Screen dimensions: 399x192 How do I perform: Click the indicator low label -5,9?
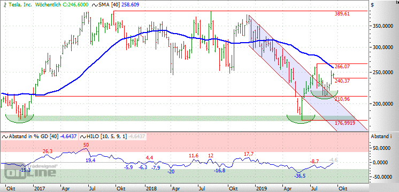(128, 167)
